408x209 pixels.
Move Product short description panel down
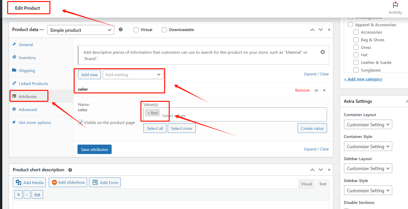[321, 170]
